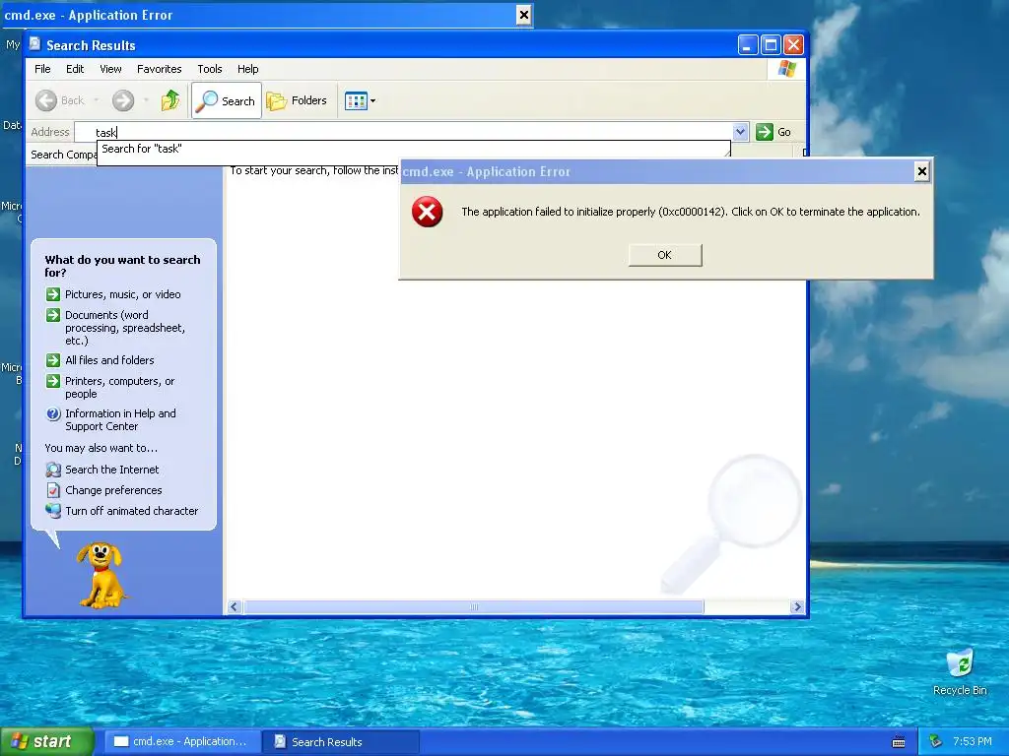This screenshot has height=756, width=1009.
Task: Click the horizontal scrollbar thumb
Action: 474,606
